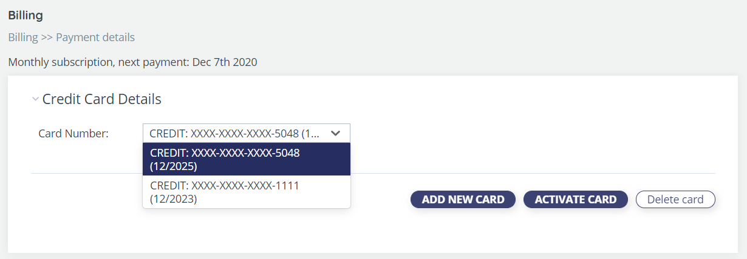Click the Dec 7th 2020 payment date
This screenshot has width=747, height=259.
click(225, 62)
